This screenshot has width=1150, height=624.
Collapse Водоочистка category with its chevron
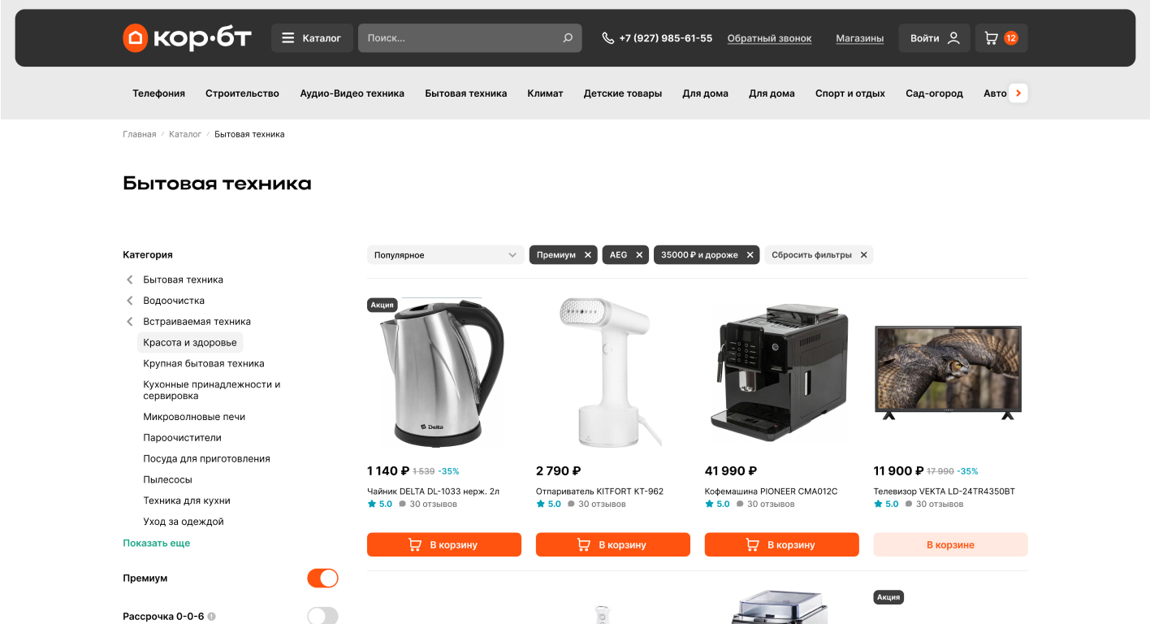(129, 301)
